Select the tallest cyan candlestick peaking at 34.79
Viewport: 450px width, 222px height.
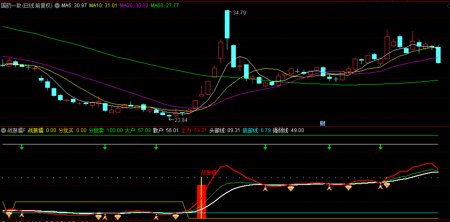coord(227,24)
